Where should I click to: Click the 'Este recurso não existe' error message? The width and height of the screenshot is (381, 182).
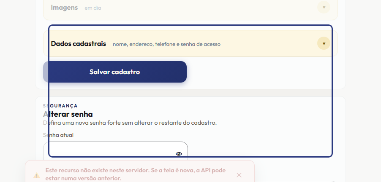click(136, 174)
